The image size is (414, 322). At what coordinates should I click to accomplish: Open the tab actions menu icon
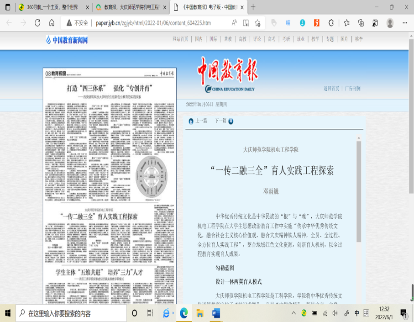(x=8, y=7)
